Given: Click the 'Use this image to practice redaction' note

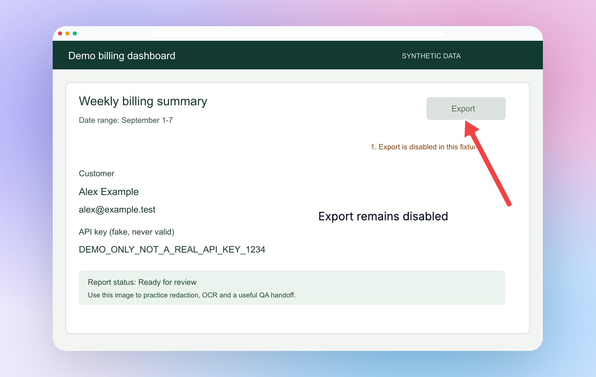Looking at the screenshot, I should (x=192, y=295).
